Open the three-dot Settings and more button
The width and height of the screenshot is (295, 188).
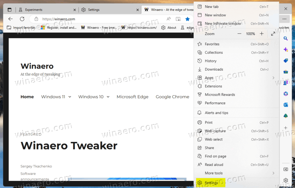tap(285, 19)
